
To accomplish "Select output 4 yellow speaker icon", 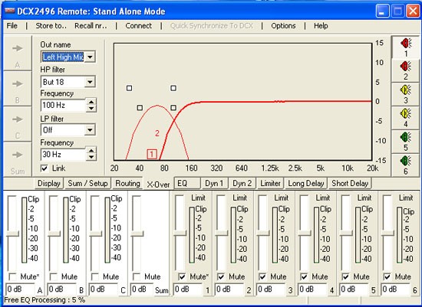I will (x=406, y=113).
